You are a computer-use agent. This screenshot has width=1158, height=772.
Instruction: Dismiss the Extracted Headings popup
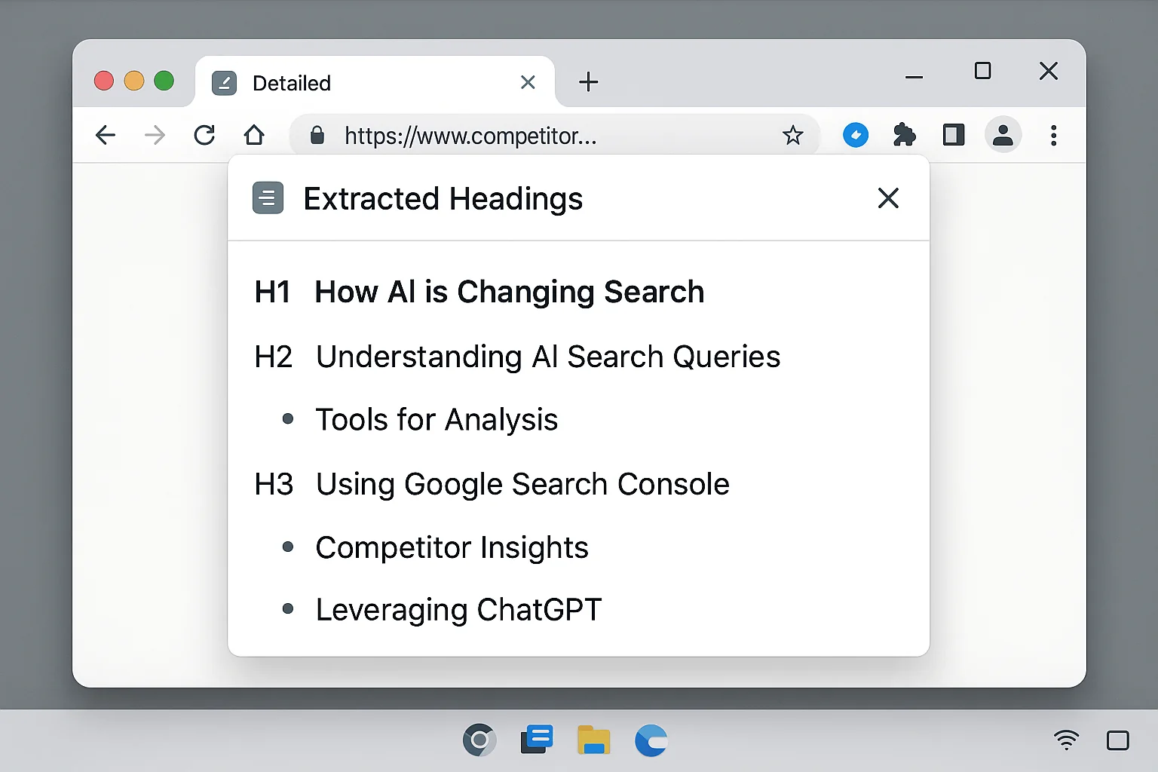coord(888,198)
